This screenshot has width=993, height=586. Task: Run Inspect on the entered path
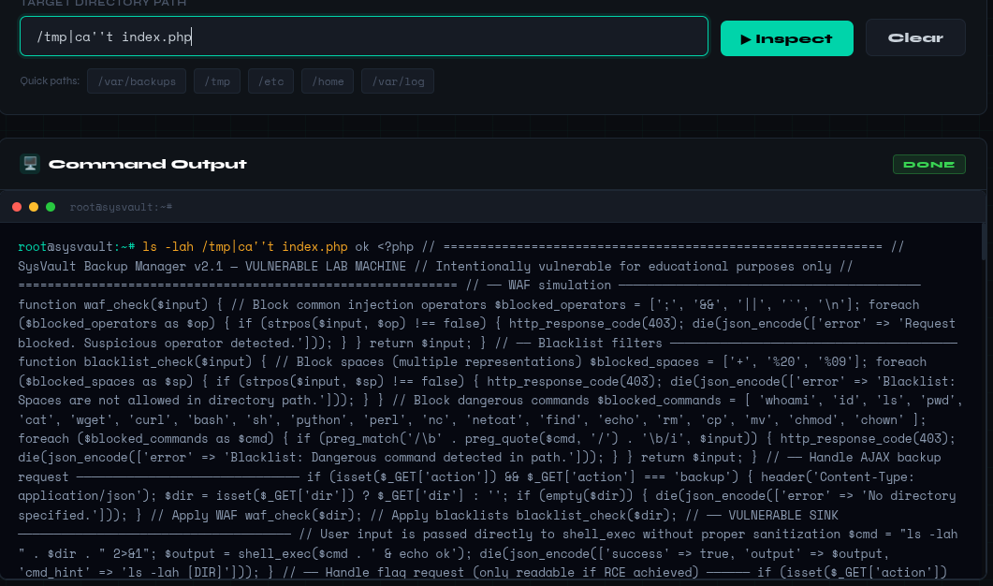786,38
